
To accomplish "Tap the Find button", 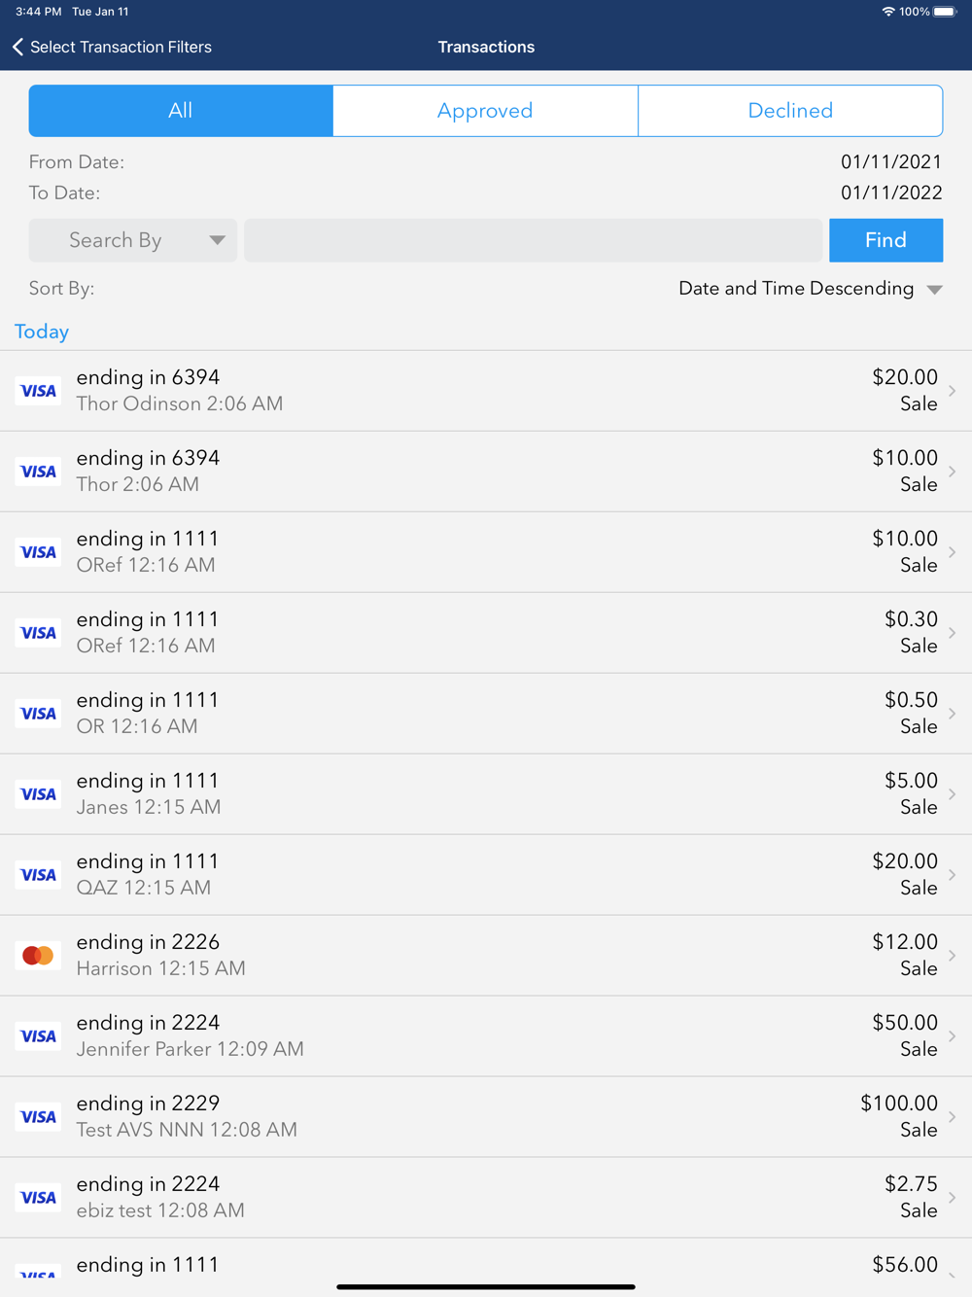I will pos(885,240).
